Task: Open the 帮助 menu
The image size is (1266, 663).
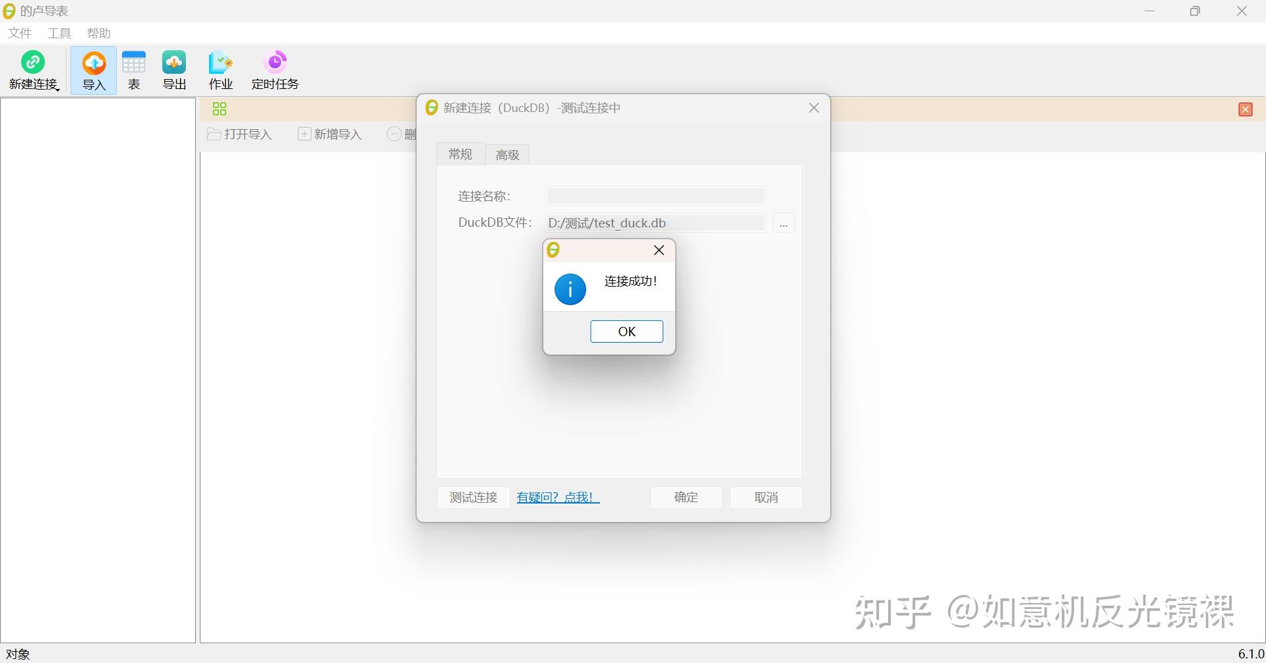Action: click(98, 33)
